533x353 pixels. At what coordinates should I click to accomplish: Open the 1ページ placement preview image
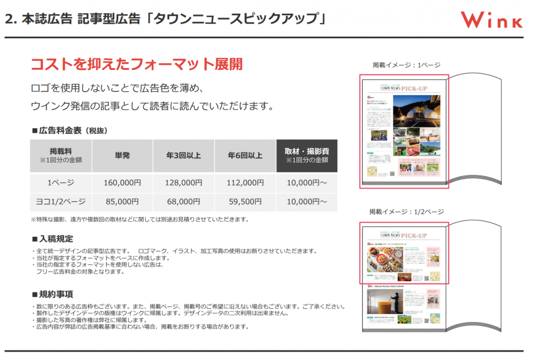[404, 131]
